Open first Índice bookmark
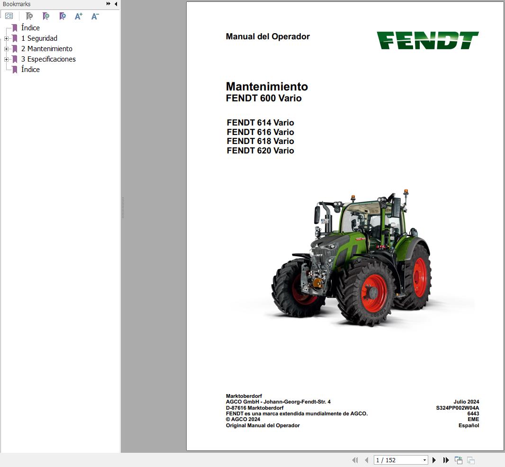 click(x=30, y=27)
